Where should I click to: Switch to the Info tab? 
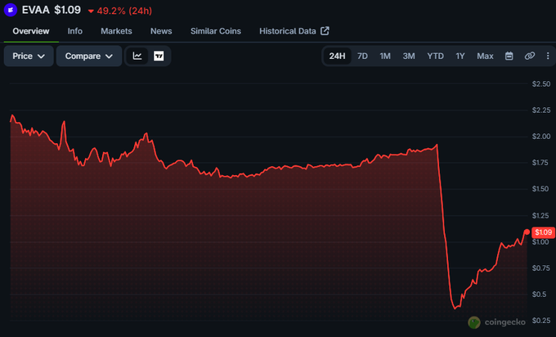(75, 31)
